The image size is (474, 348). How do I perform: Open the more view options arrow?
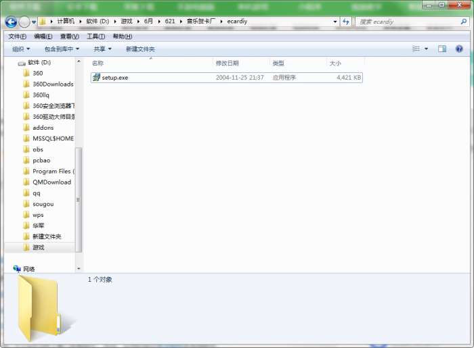pyautogui.click(x=426, y=49)
